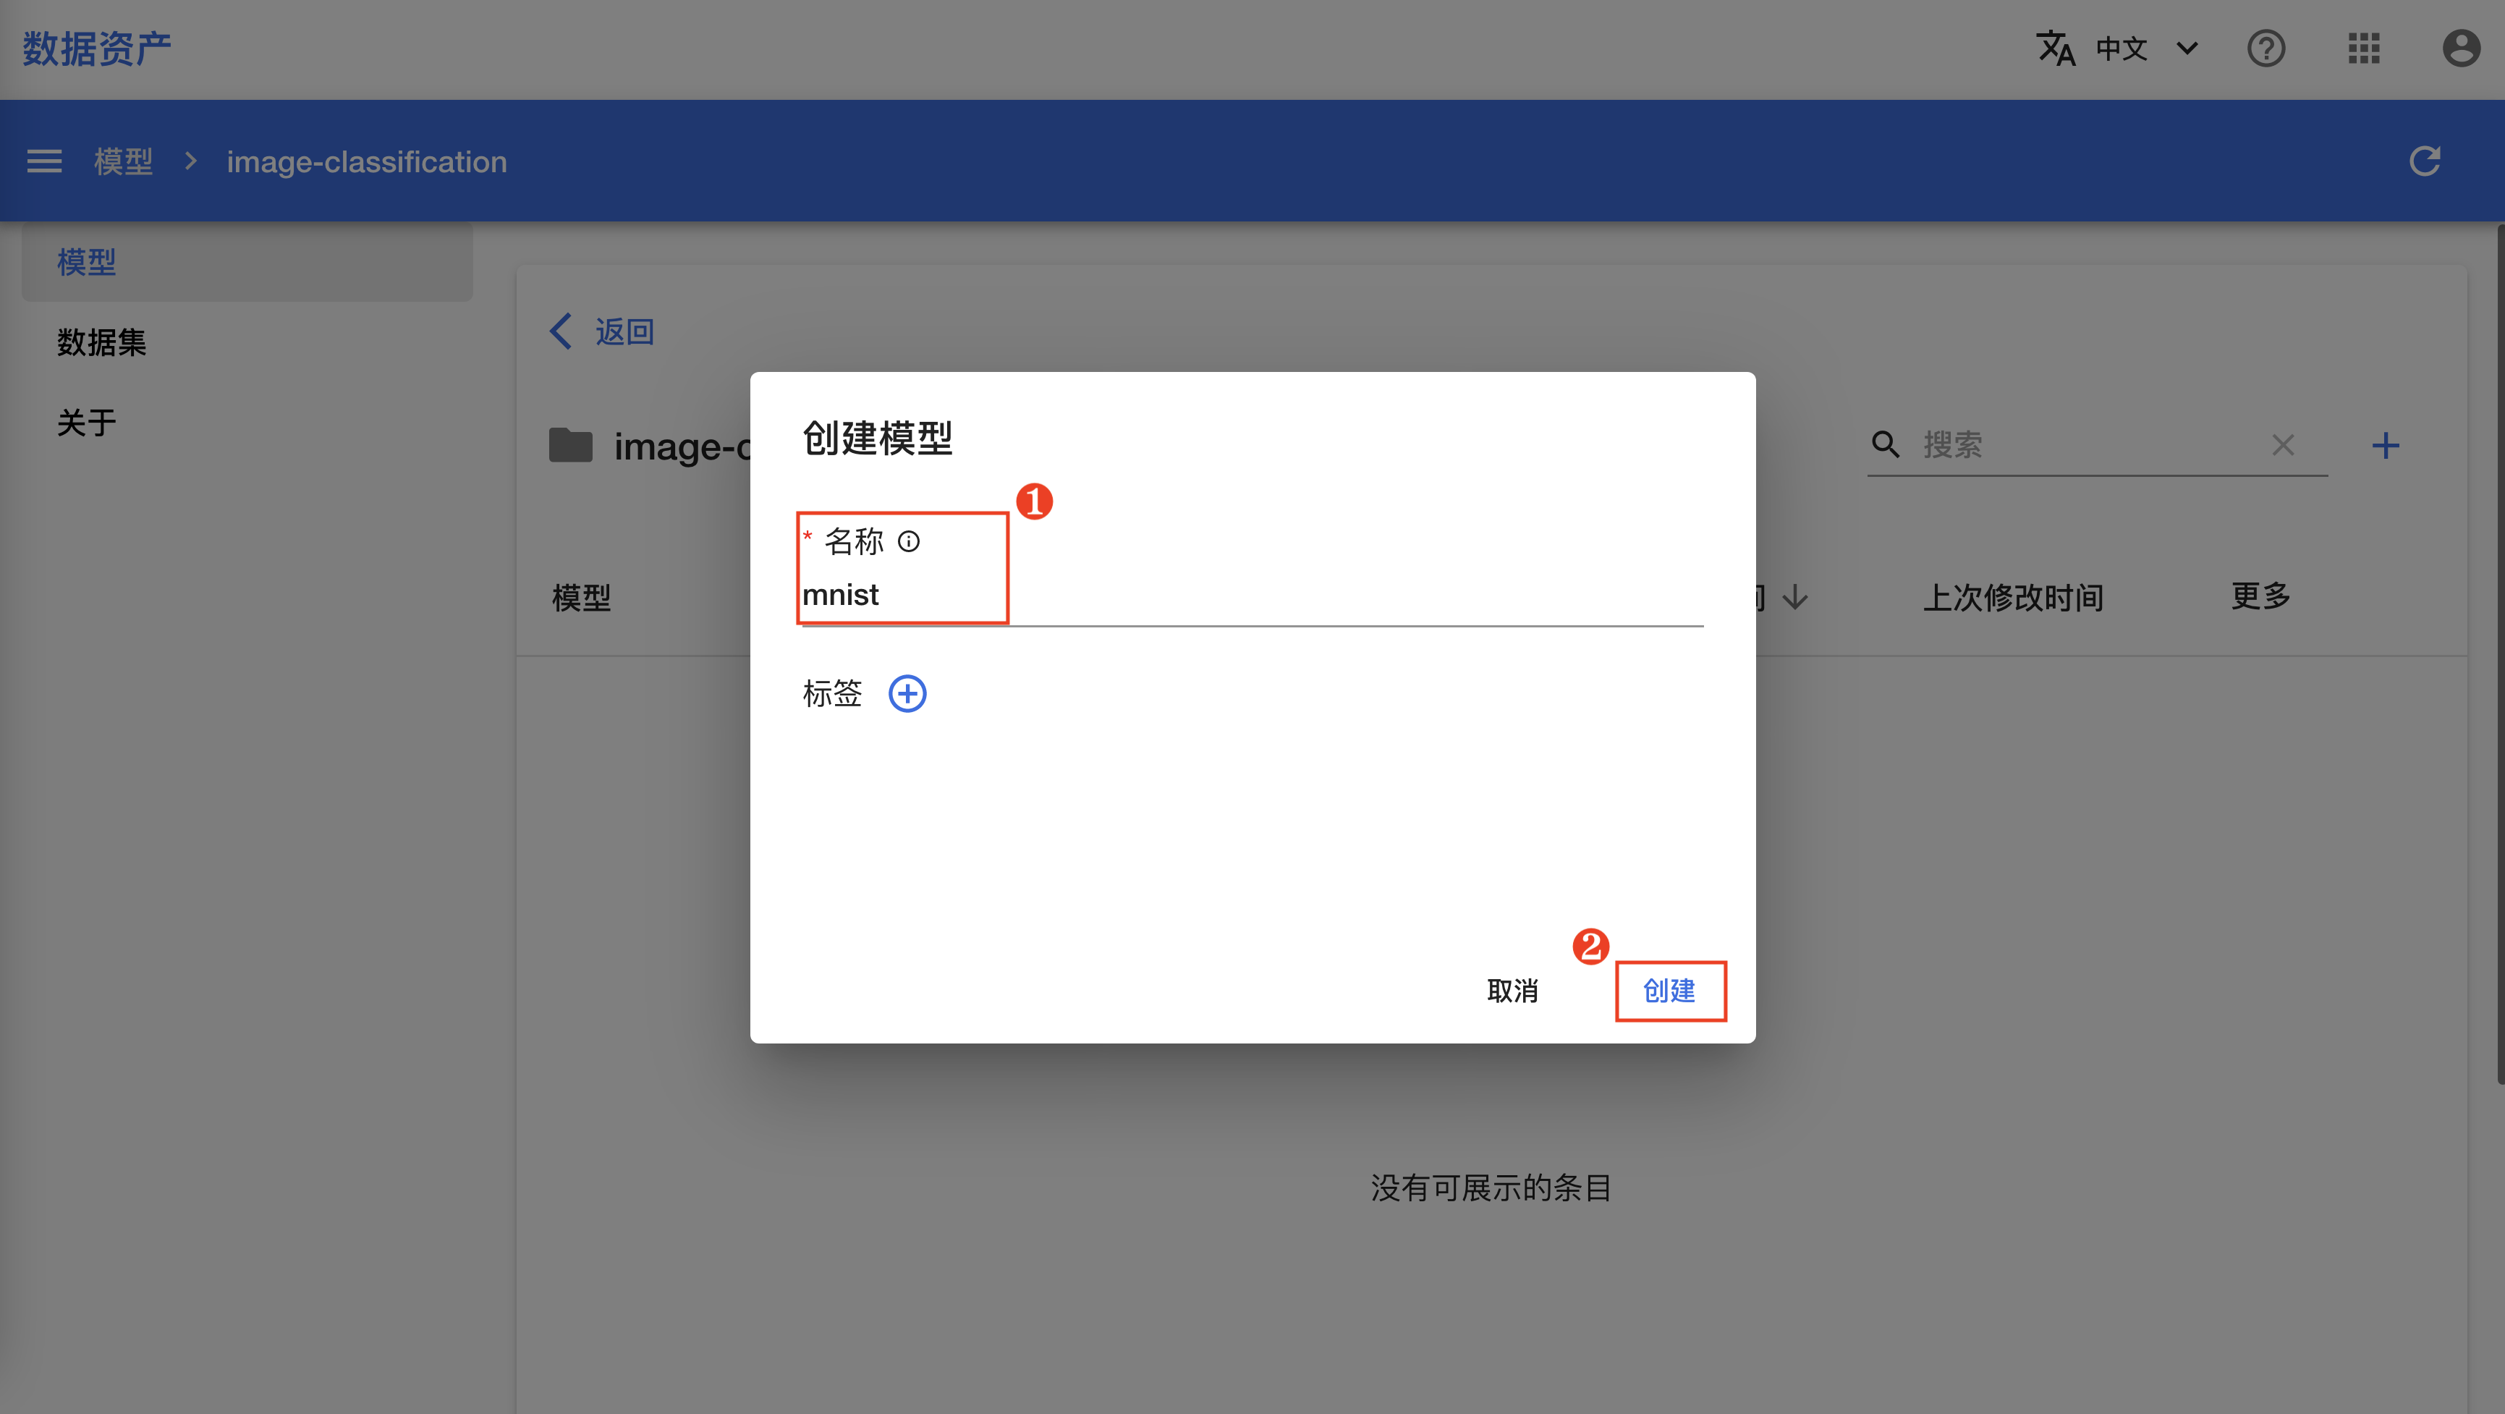Open the apps grid icon

pos(2364,48)
